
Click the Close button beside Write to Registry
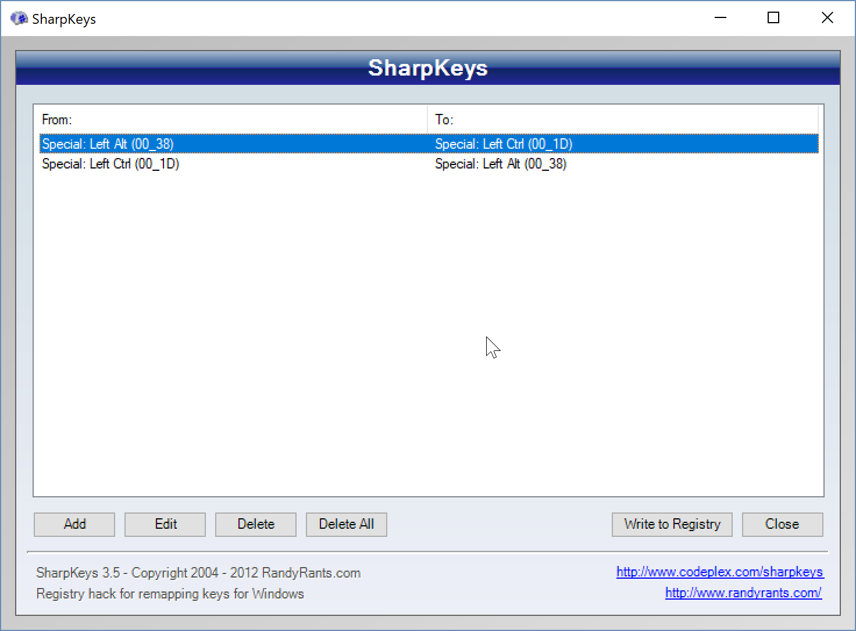[782, 524]
